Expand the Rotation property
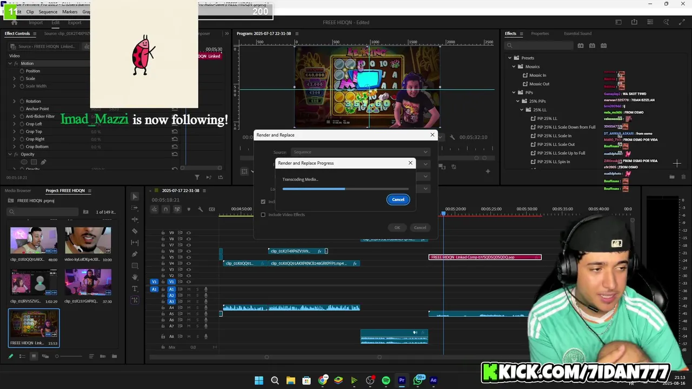 (x=15, y=101)
